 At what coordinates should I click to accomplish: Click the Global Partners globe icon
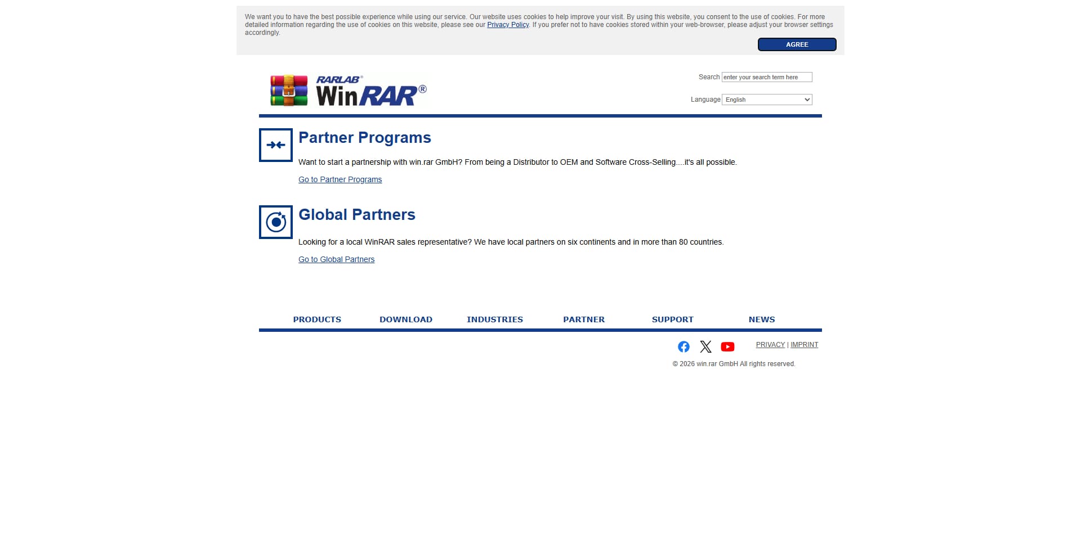(276, 222)
